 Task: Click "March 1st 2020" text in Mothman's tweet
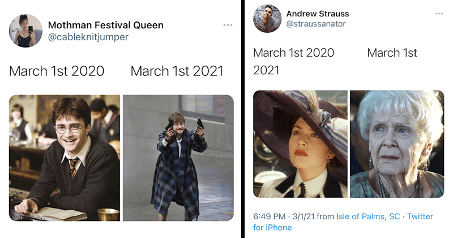click(x=57, y=71)
